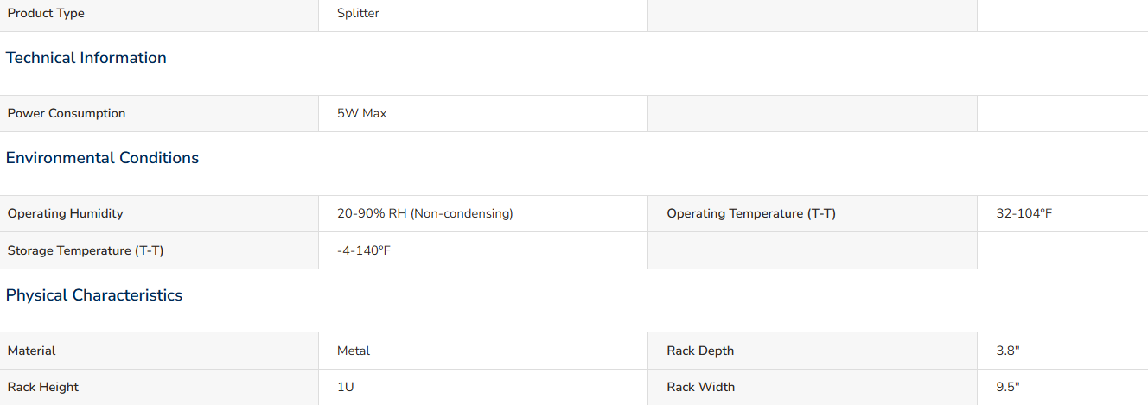
Task: Select the 1U rack height value
Action: 346,388
